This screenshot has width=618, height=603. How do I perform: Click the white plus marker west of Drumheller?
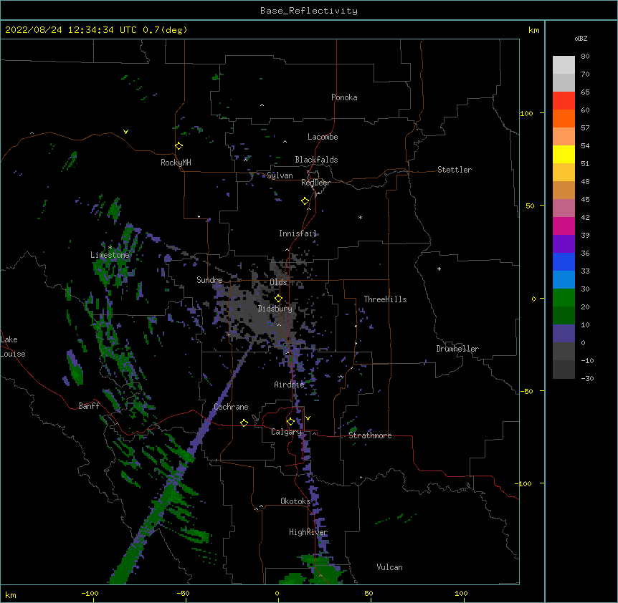439,269
